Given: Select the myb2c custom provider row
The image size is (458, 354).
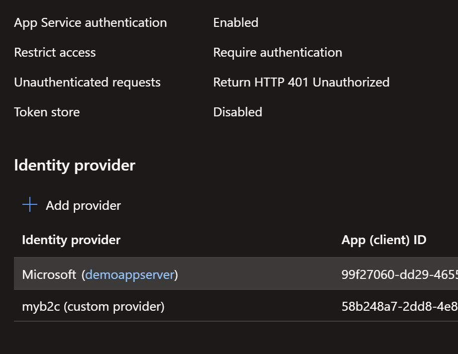Looking at the screenshot, I should (199, 307).
